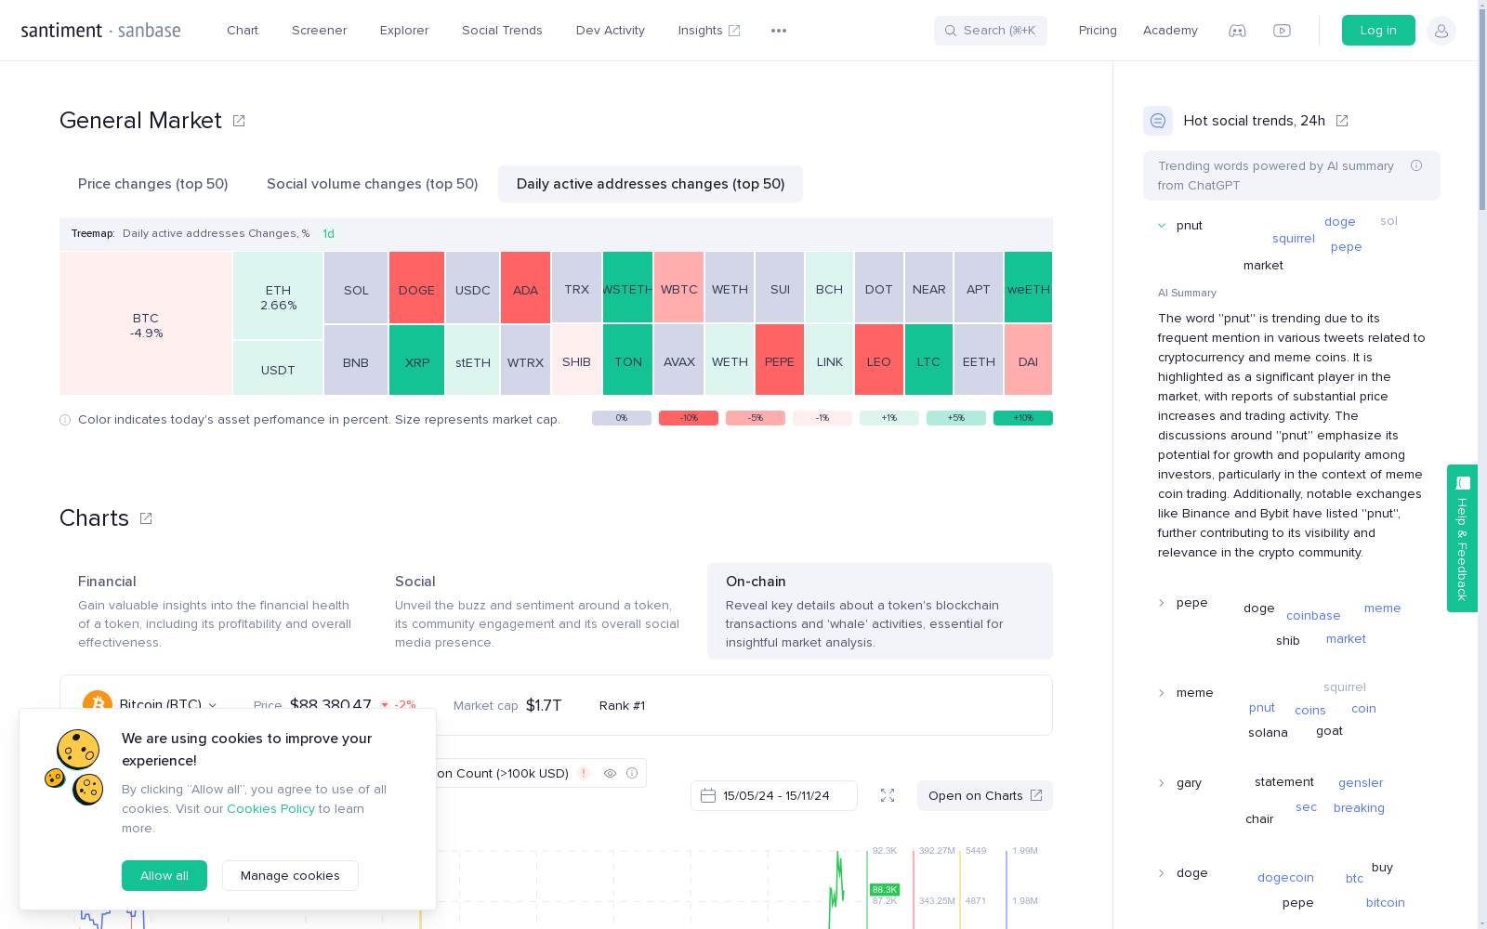Expand the gary trend row chevron
Screen dimensions: 1487x929
[x=1162, y=783]
